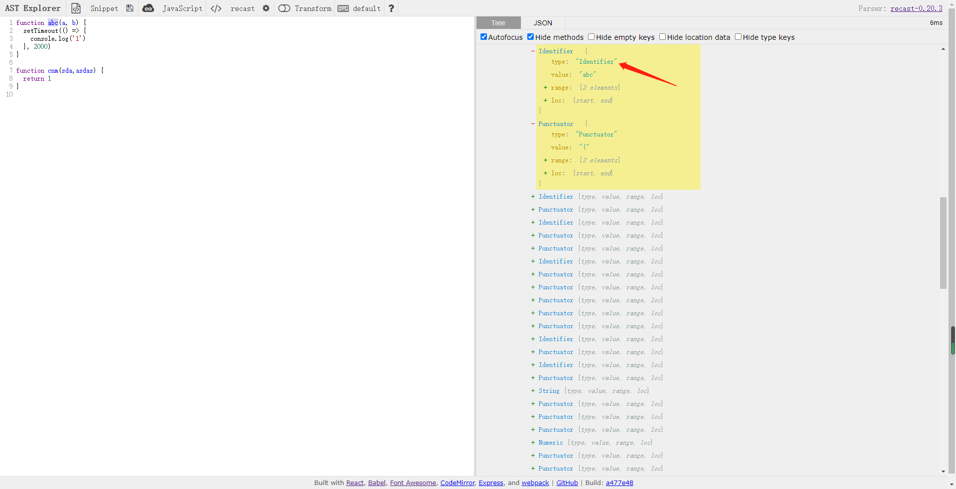The width and height of the screenshot is (956, 489).
Task: Click the "Punctuator" type value
Action: tap(597, 134)
